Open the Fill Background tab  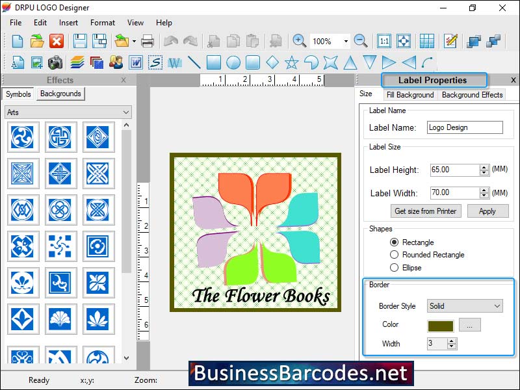[x=410, y=94]
